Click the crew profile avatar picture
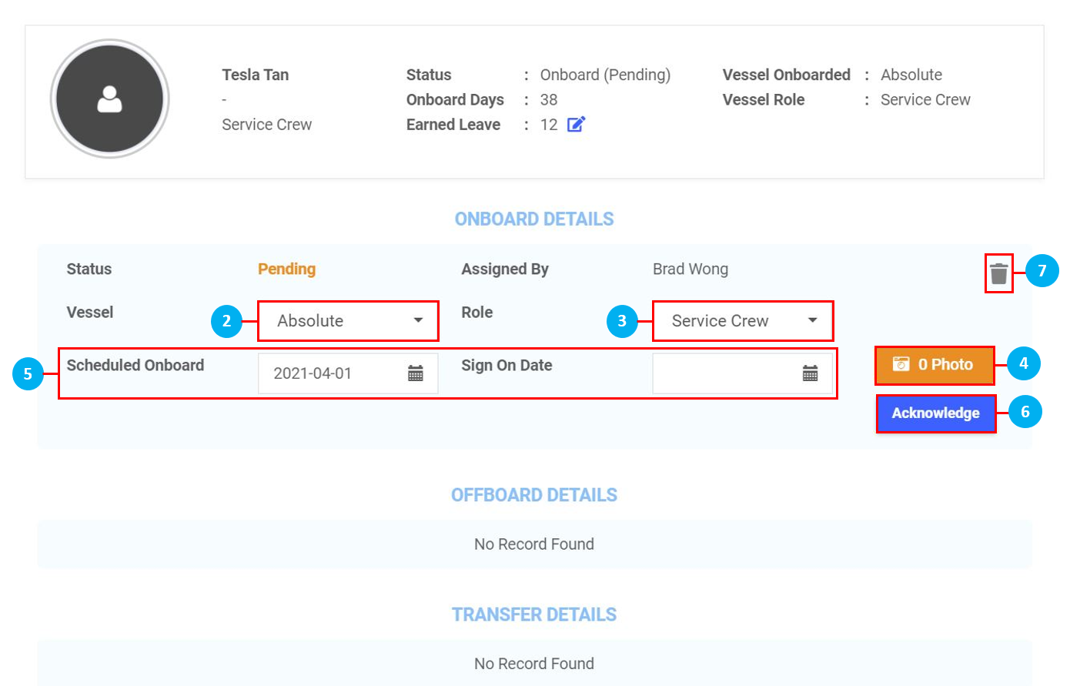 [x=110, y=99]
